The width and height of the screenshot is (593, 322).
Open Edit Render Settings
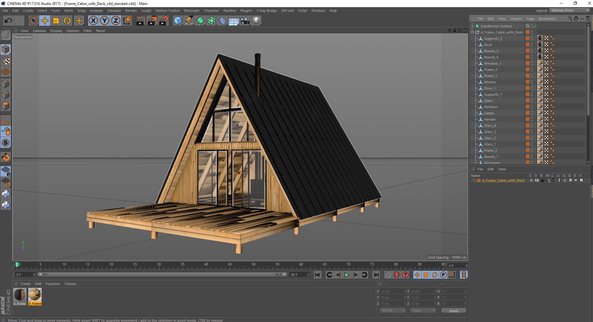coord(163,21)
